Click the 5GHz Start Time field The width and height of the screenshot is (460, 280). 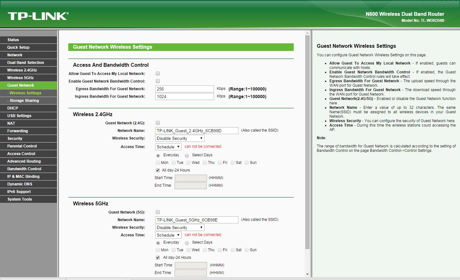tap(191, 265)
